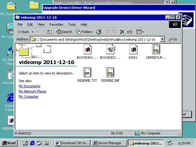196x147 pixels.
Task: Click Show Desktop quick launch icon
Action: click(x=25, y=143)
